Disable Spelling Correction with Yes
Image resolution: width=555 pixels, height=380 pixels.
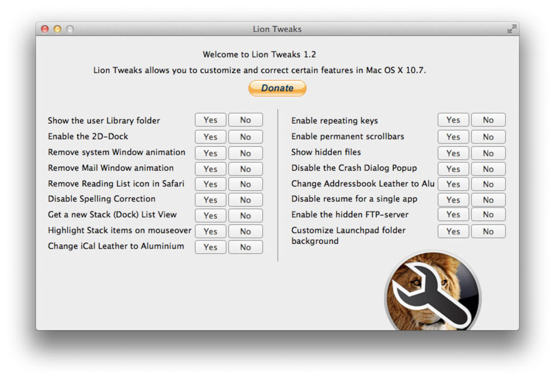[210, 200]
